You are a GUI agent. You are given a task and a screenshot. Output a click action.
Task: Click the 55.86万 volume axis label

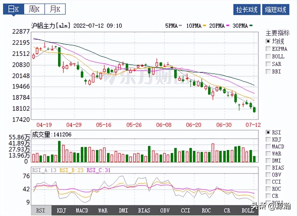19,137
